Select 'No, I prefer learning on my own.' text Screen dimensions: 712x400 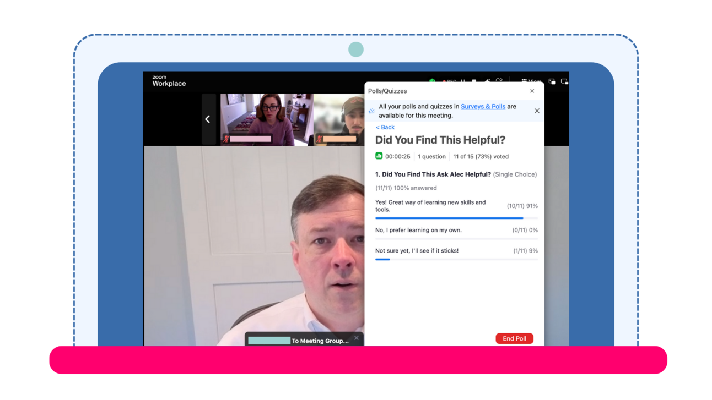[x=418, y=230]
